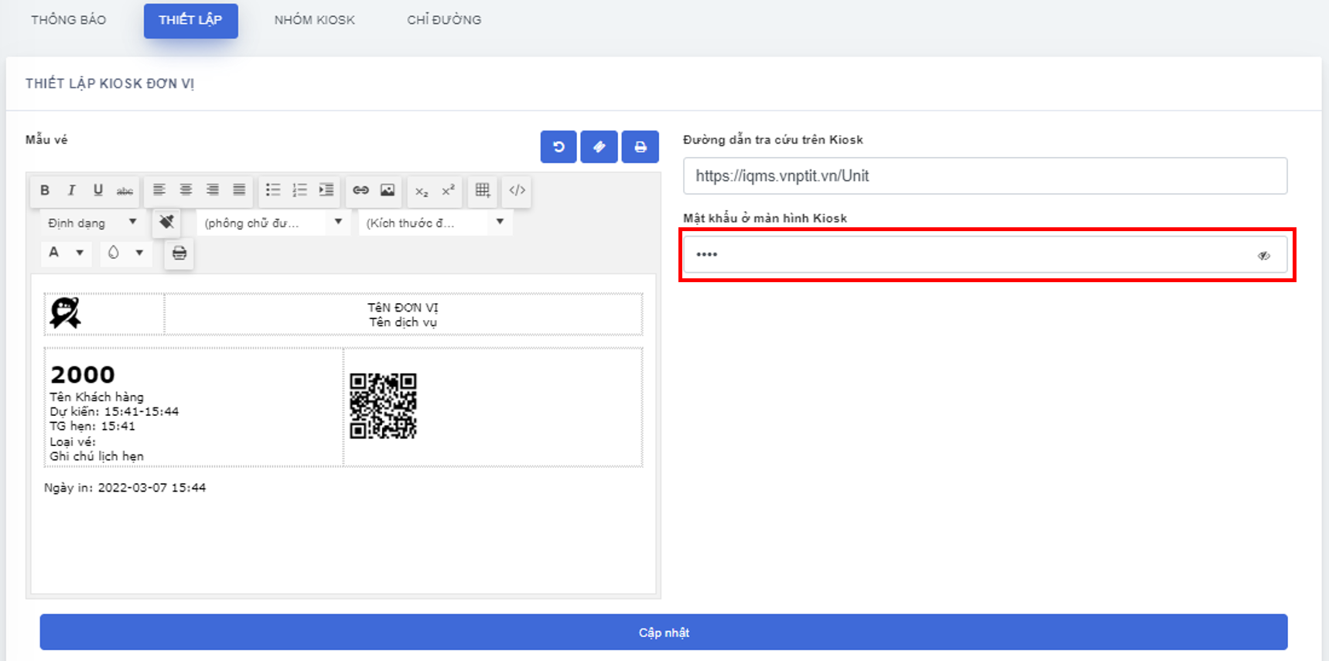Click the blue ticket icon button
The image size is (1329, 661).
(600, 147)
